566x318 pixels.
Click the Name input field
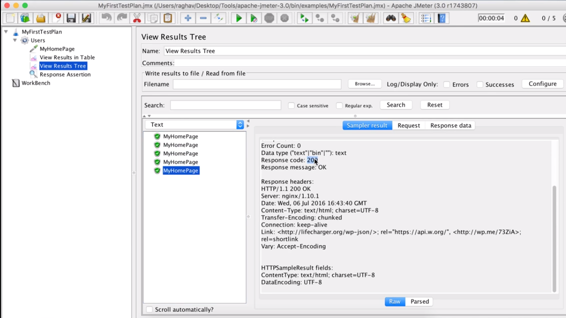364,51
